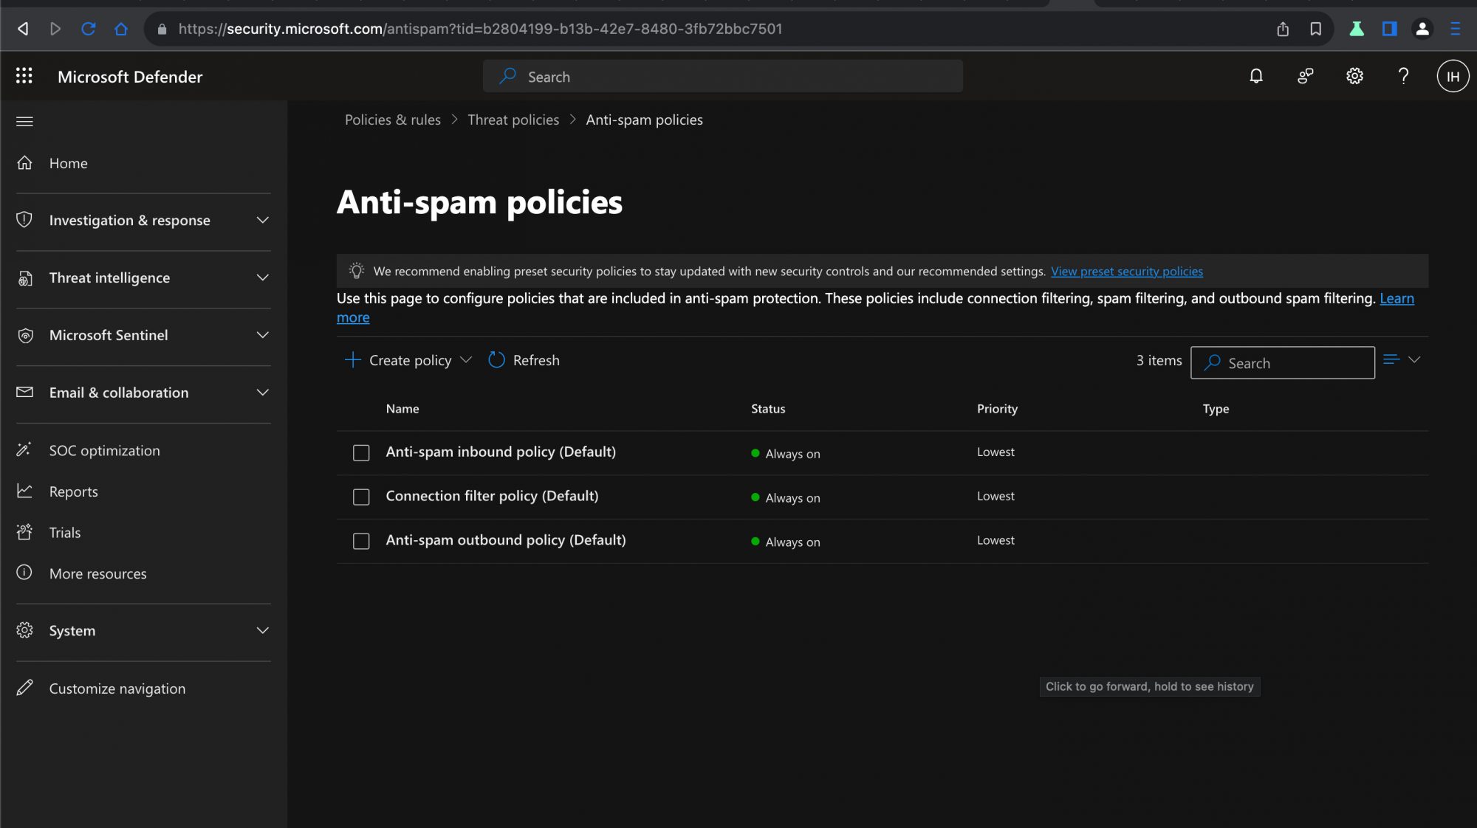This screenshot has height=828, width=1477.
Task: Open Reports in the sidebar
Action: (73, 491)
